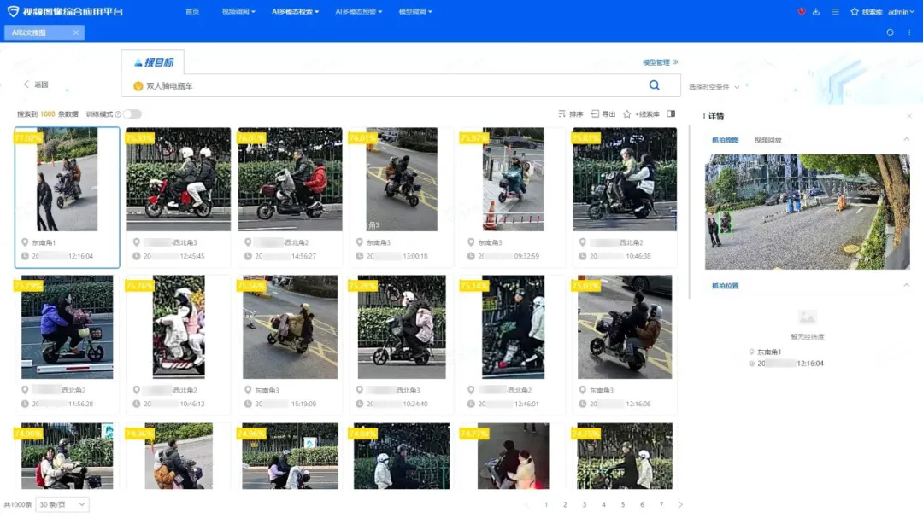Click the magnifier search icon in search bar
Screen dimensions: 923x518
655,85
